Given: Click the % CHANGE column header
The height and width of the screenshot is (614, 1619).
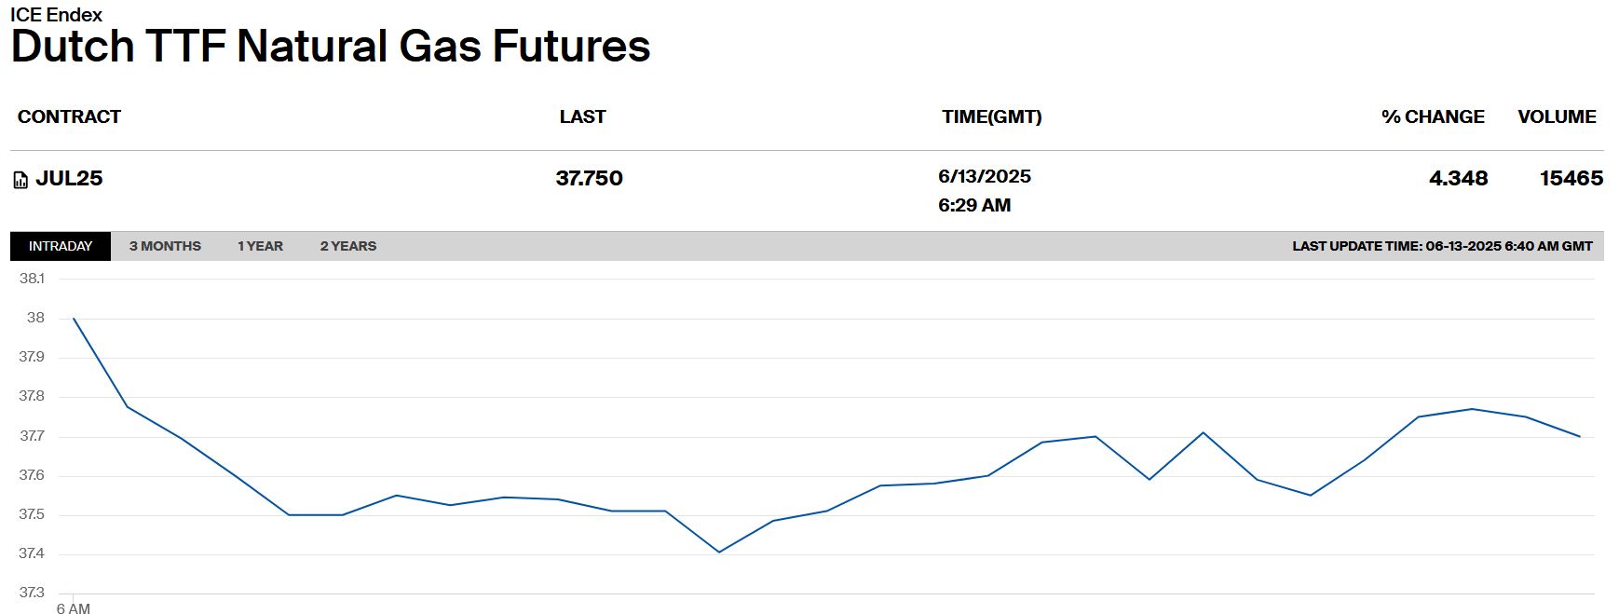Looking at the screenshot, I should (1433, 116).
